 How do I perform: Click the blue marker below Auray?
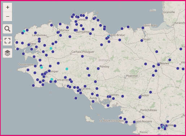point(93,102)
